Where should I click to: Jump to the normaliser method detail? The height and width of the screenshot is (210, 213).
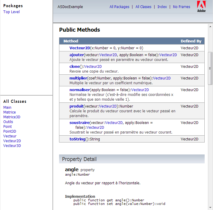(80, 90)
